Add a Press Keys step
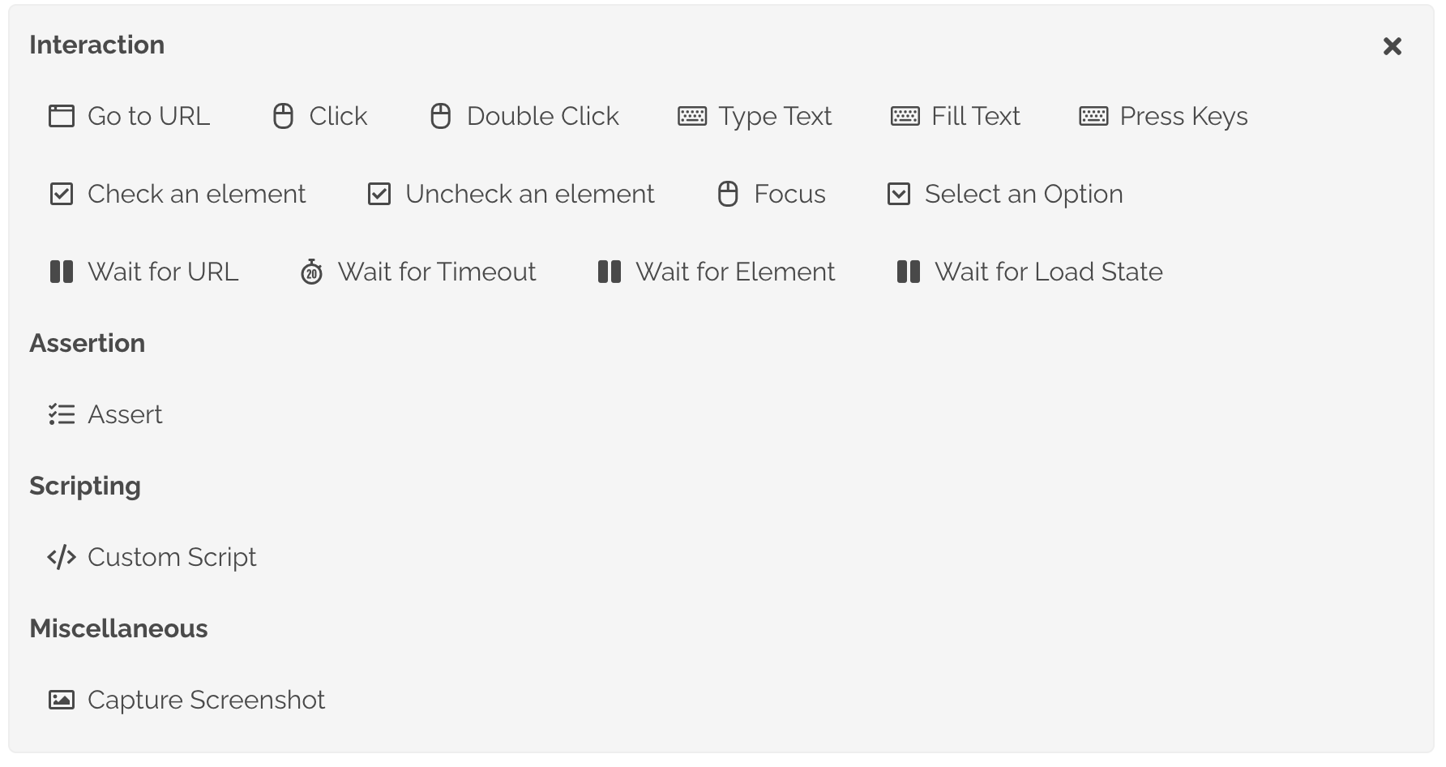The image size is (1446, 767). pyautogui.click(x=1162, y=116)
